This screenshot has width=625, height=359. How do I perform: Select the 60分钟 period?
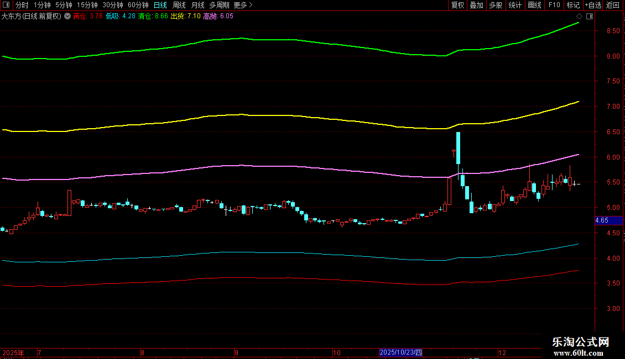[138, 5]
